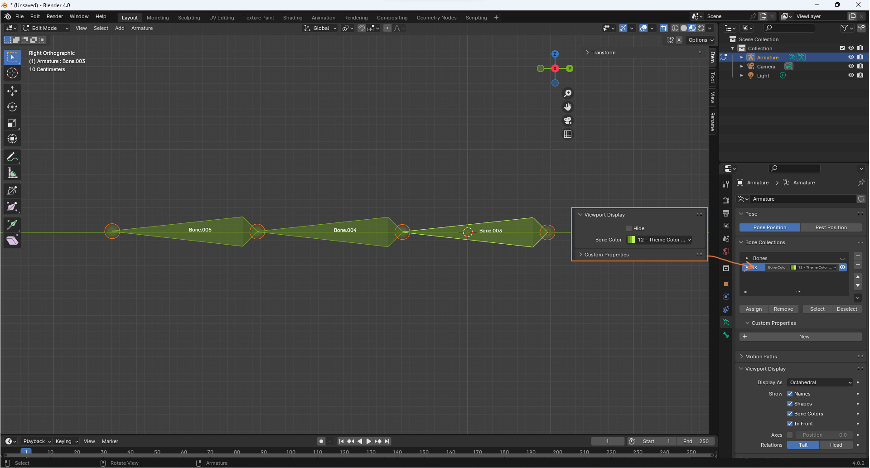Viewport: 870px width, 468px height.
Task: Jump to timeline end frame
Action: pyautogui.click(x=387, y=441)
